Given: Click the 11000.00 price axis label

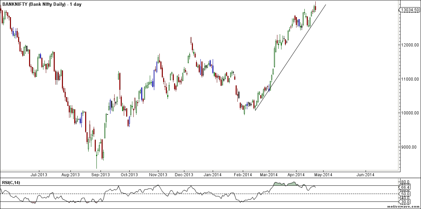Looking at the screenshot, I should (410, 79).
